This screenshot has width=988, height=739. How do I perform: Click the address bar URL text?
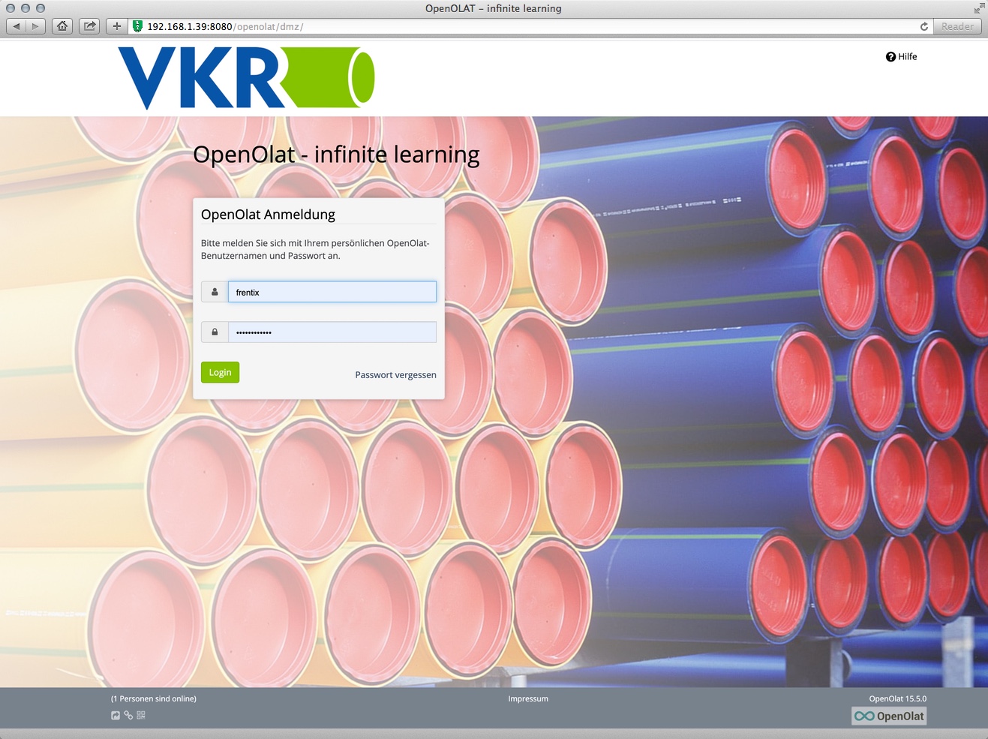225,26
